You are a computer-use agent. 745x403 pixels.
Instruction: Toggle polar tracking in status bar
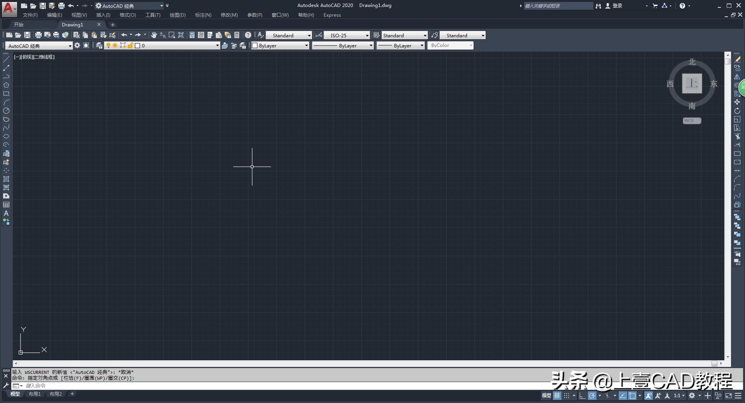click(x=592, y=396)
